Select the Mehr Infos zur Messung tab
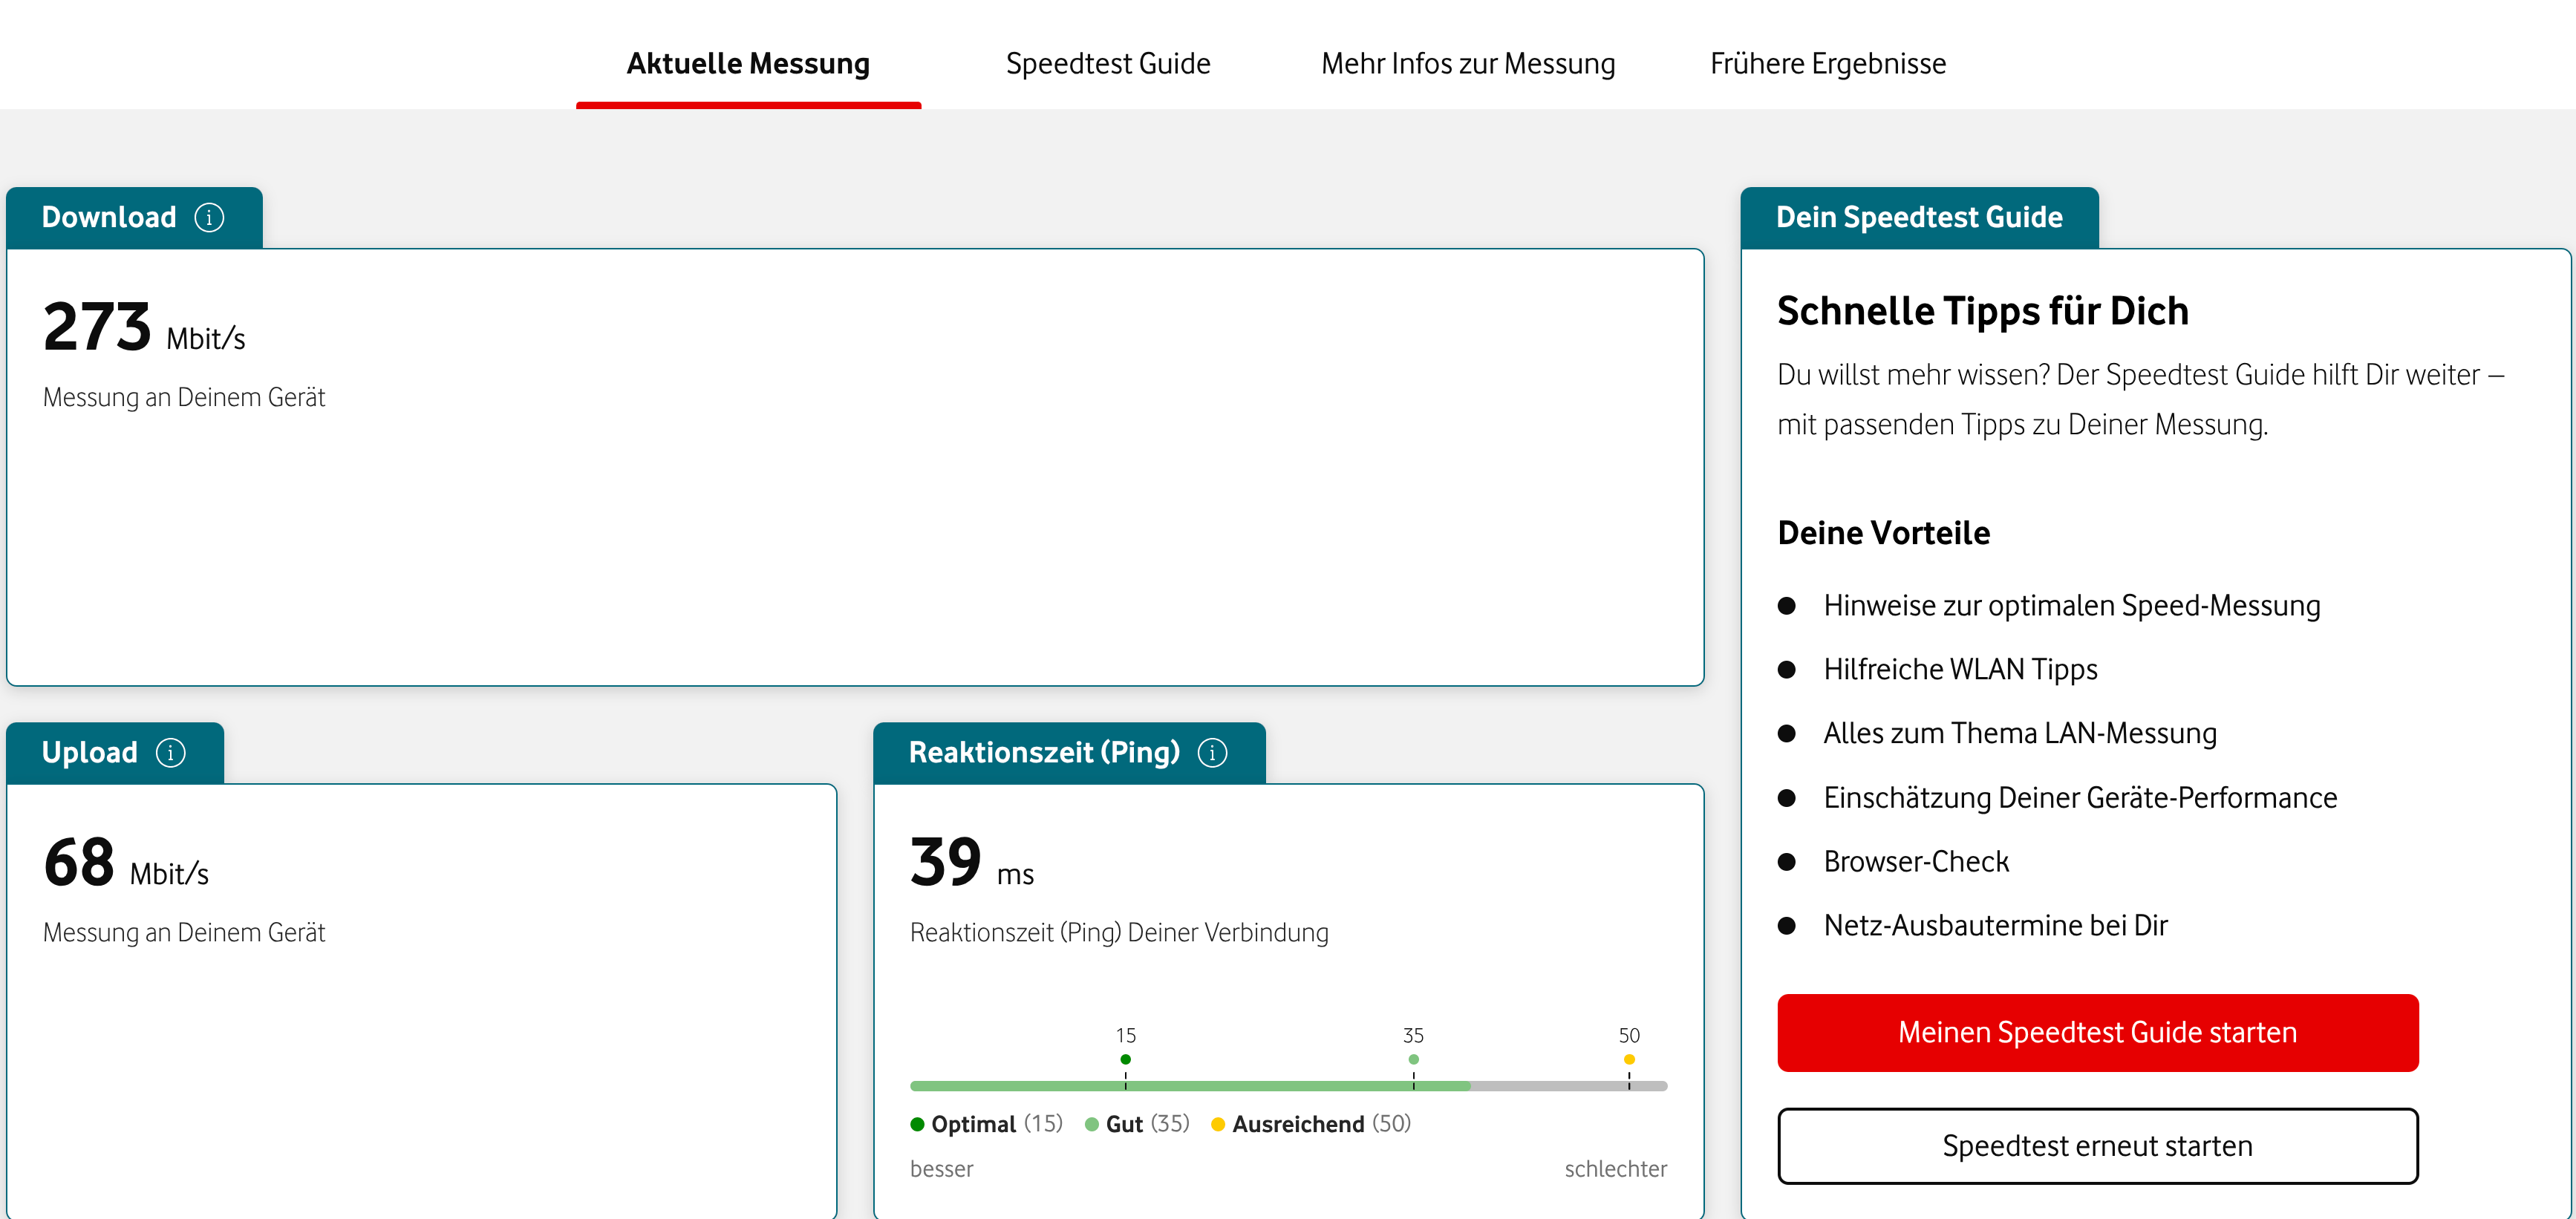Screen dimensions: 2576x1219 (1468, 63)
